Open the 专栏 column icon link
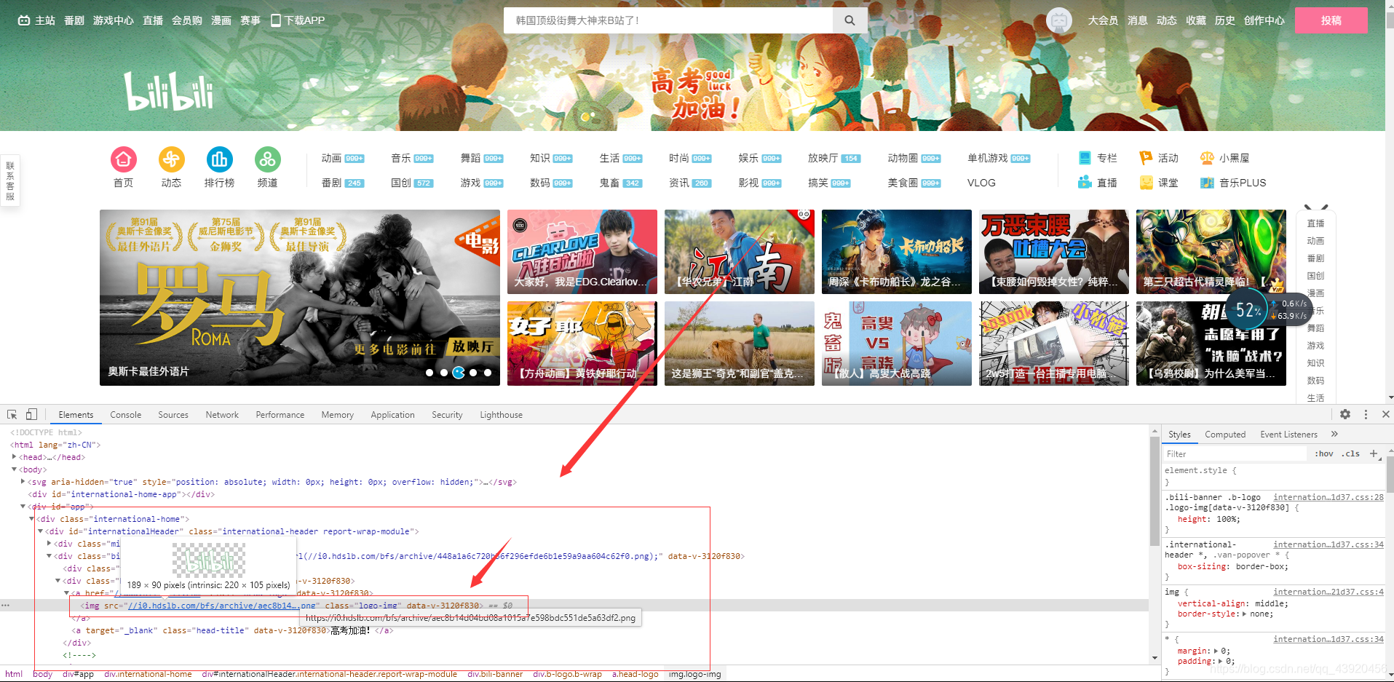 coord(1085,158)
